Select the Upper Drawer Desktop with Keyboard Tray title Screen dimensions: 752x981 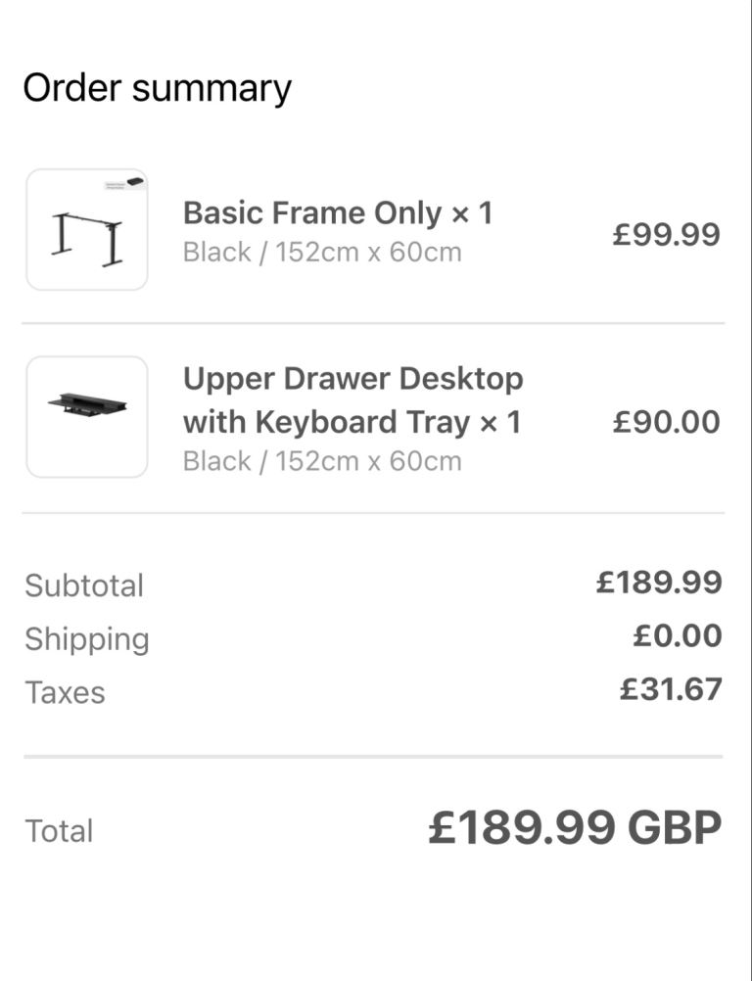coord(352,400)
